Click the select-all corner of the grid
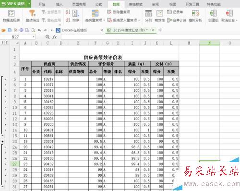The image size is (240, 191). (17, 43)
